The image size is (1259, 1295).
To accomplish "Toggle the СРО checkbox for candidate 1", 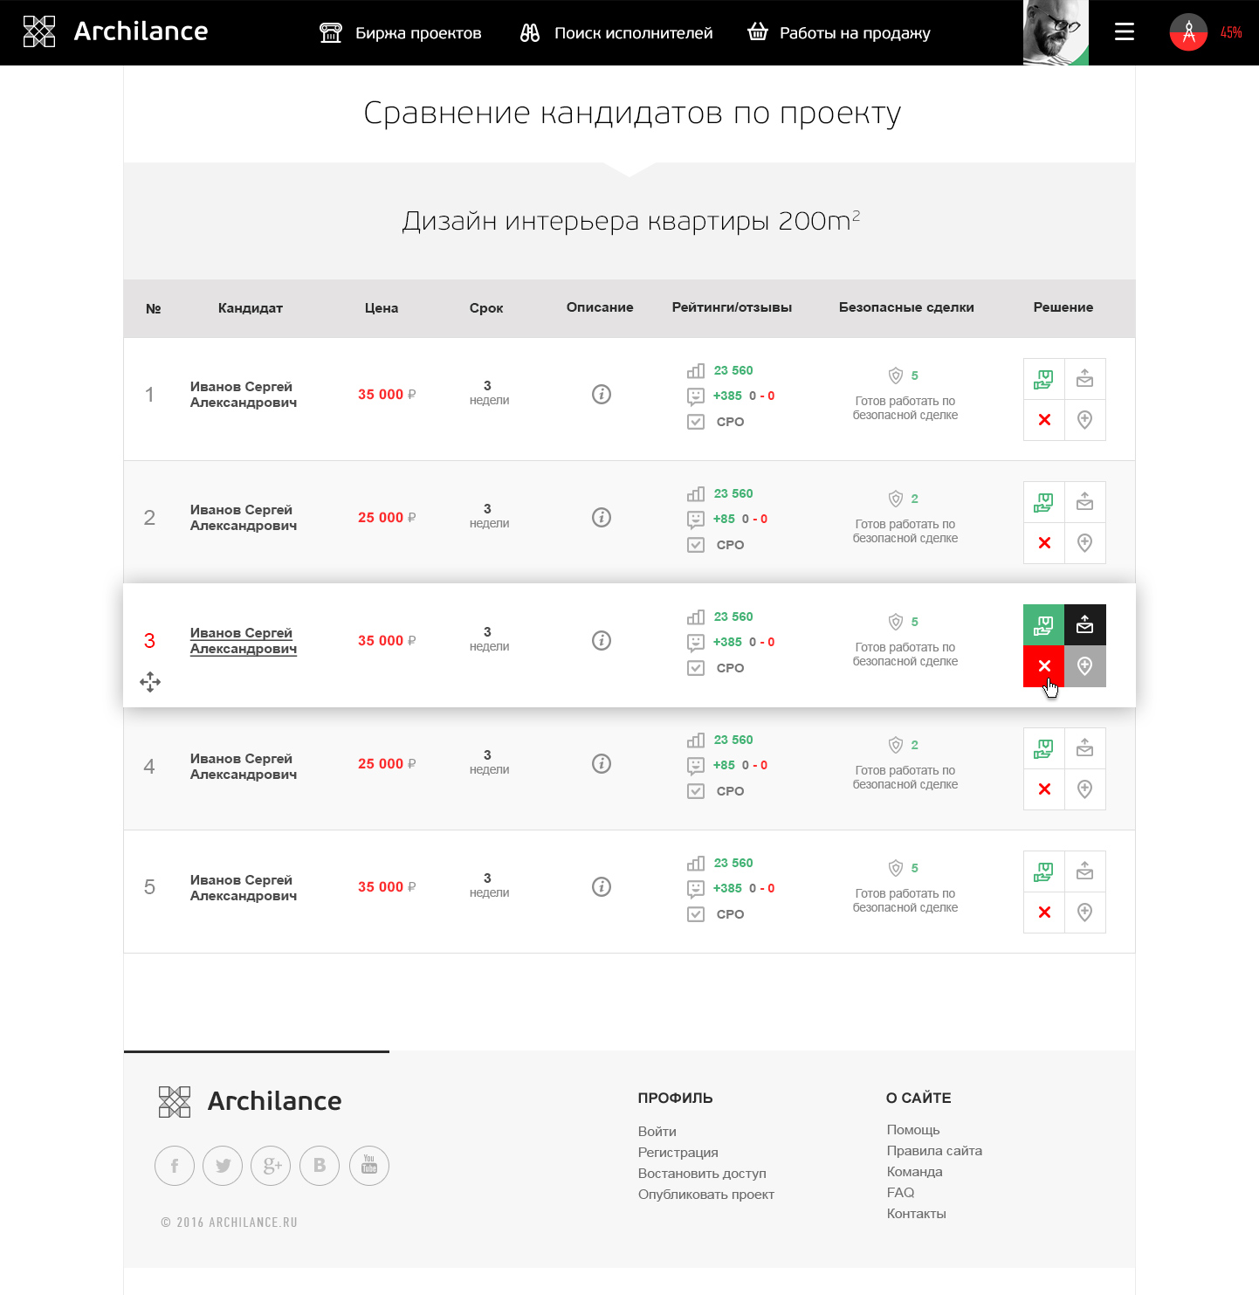I will (x=696, y=422).
